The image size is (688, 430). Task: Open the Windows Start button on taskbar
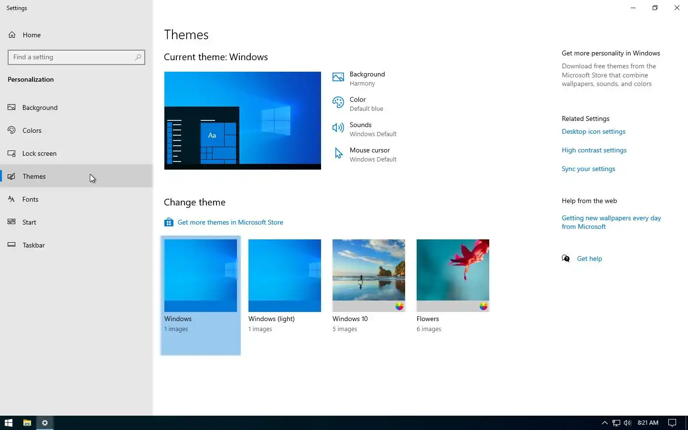click(9, 423)
